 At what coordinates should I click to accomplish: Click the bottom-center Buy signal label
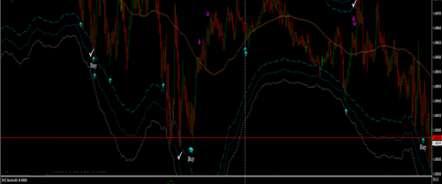[191, 159]
